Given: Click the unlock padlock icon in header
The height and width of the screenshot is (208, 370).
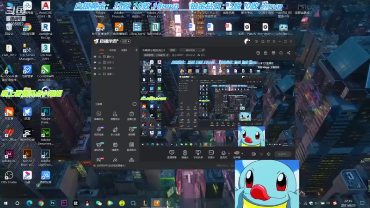Looking at the screenshot, I should tap(265, 53).
